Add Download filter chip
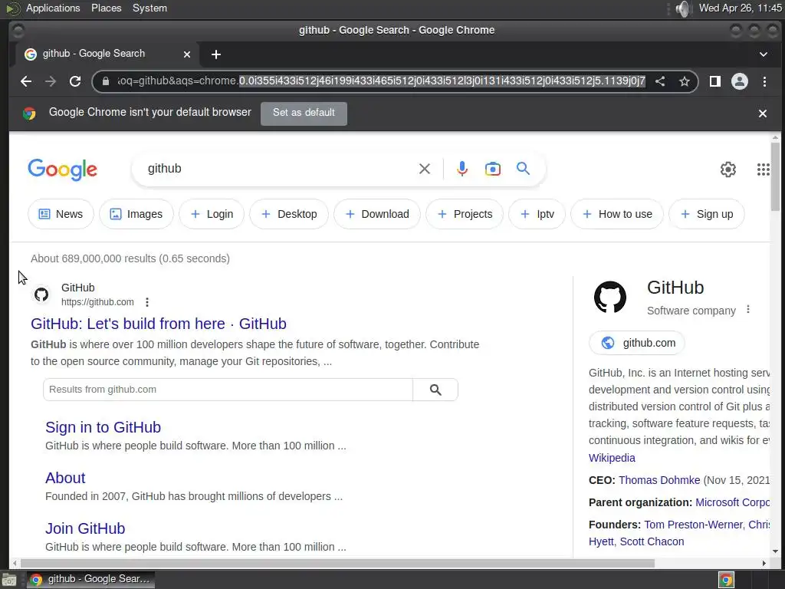 (x=377, y=214)
